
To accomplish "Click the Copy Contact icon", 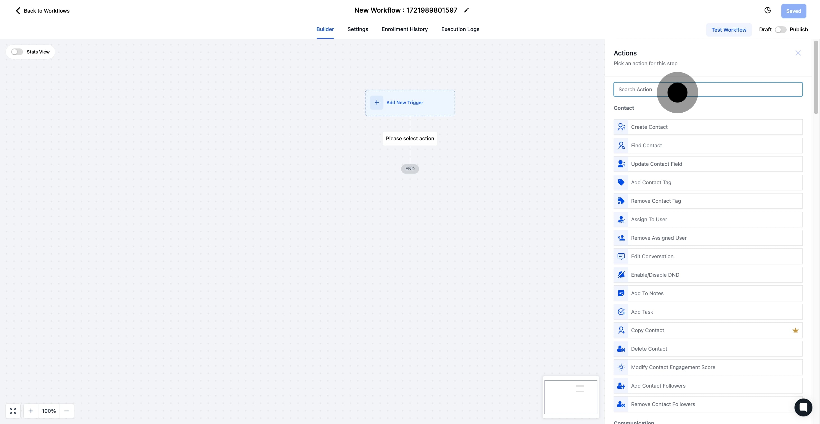I will 621,330.
